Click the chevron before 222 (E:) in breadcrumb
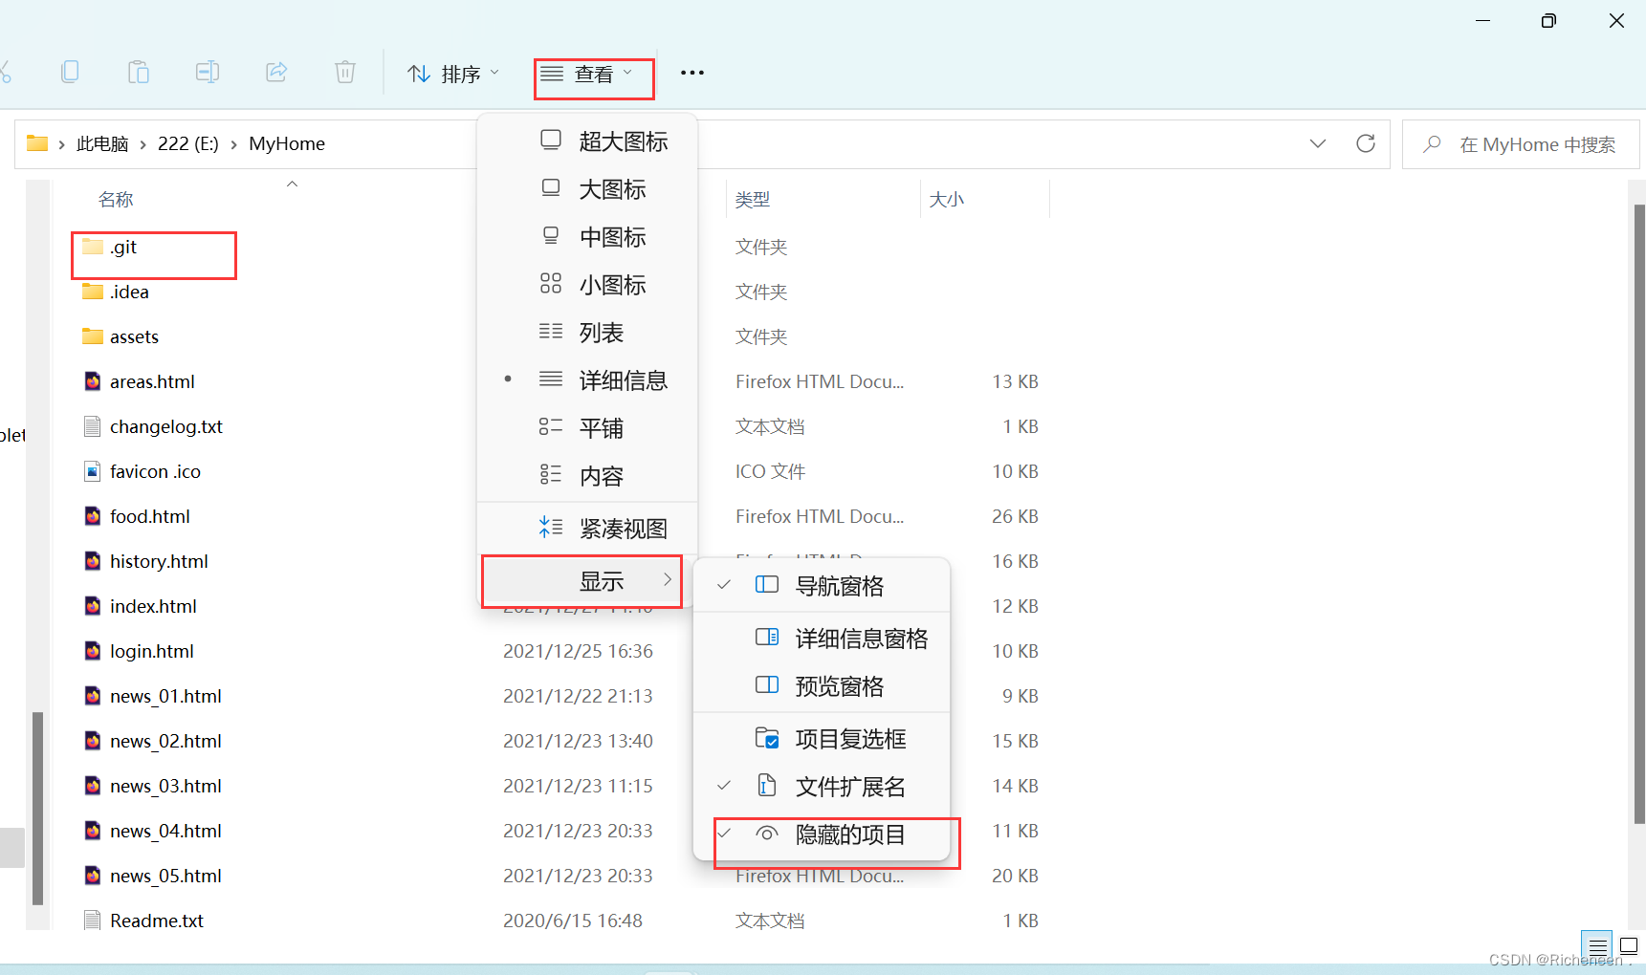Image resolution: width=1646 pixels, height=975 pixels. click(143, 144)
